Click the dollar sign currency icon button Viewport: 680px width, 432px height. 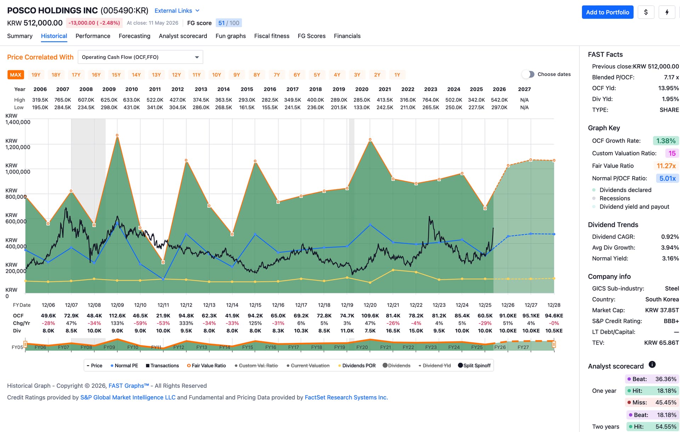(646, 12)
